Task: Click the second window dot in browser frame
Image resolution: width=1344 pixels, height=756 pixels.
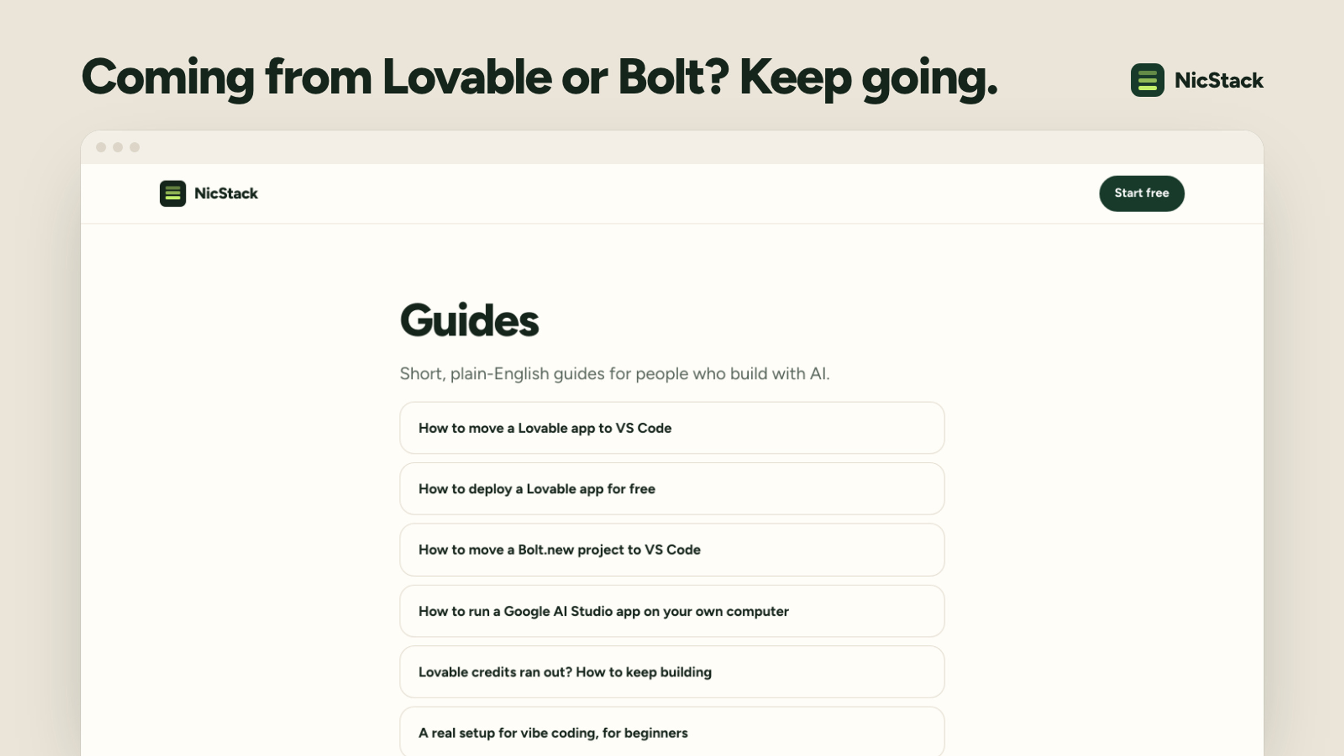Action: tap(118, 148)
